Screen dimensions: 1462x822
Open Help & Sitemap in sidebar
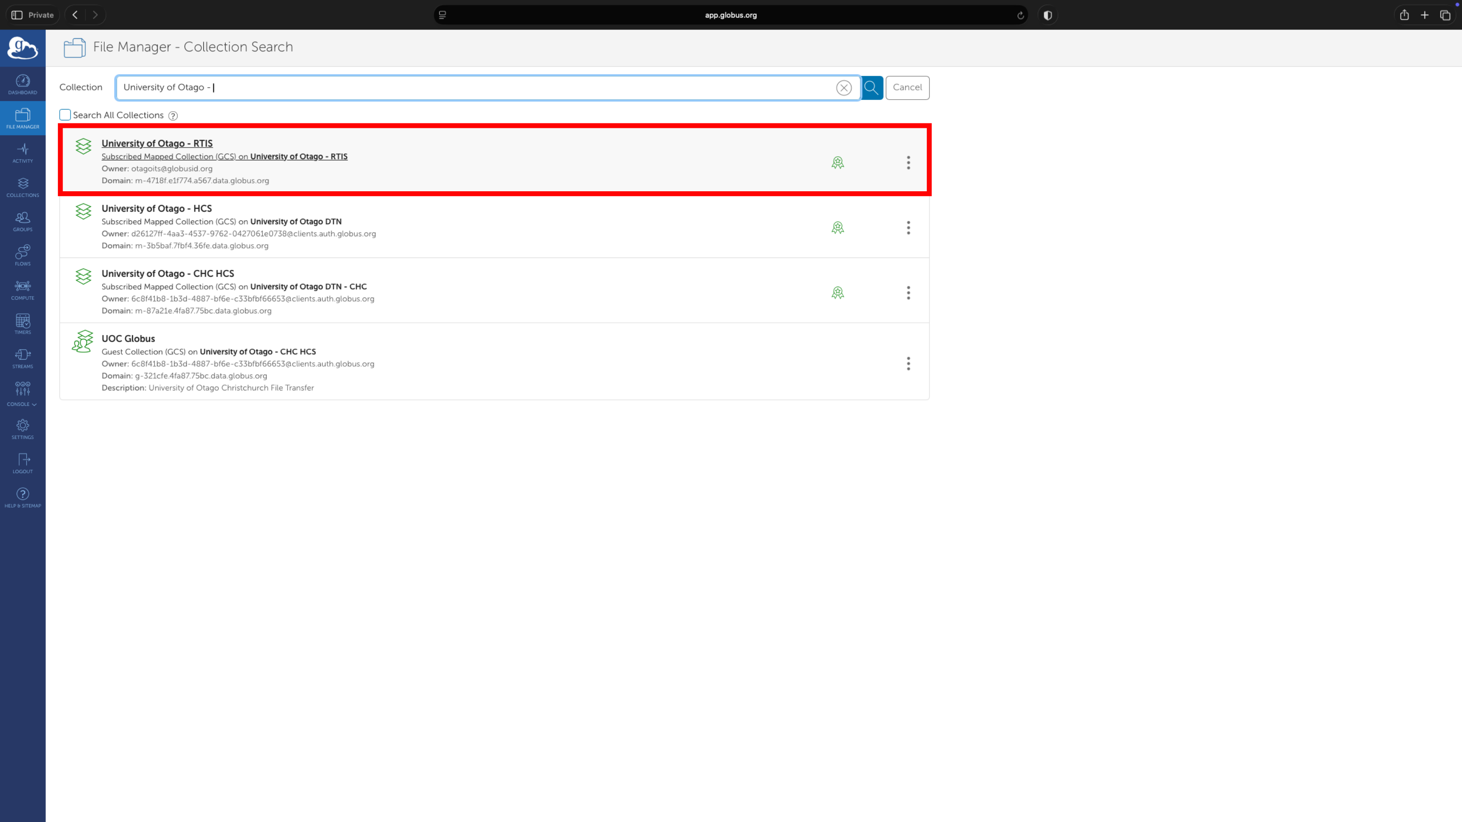tap(23, 497)
